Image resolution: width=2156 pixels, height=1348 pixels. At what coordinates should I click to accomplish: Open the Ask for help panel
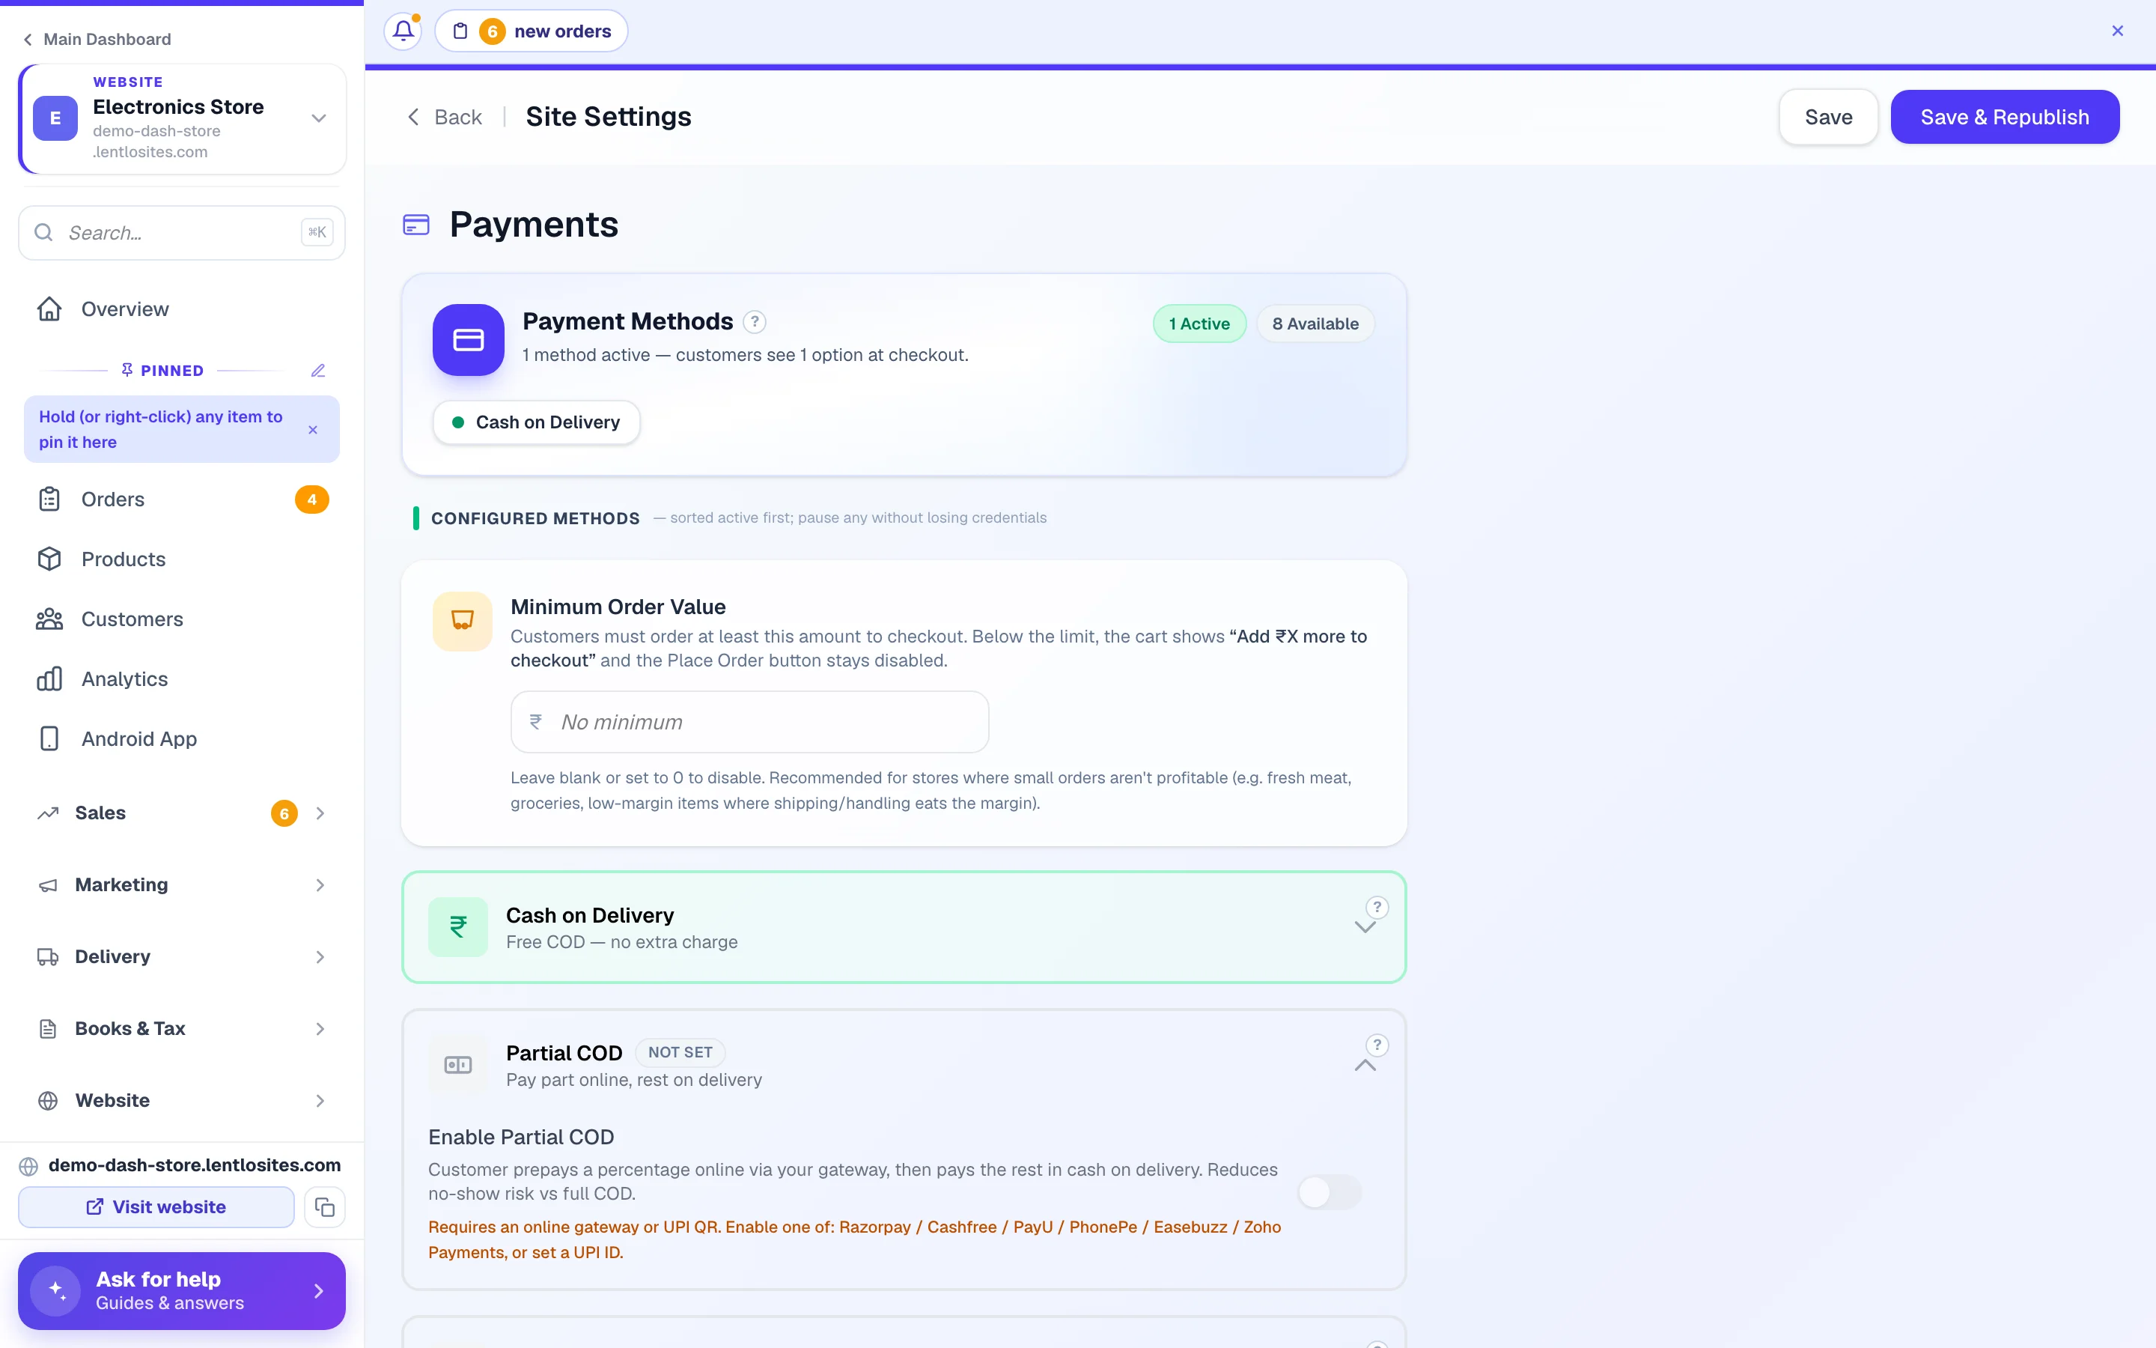(182, 1291)
